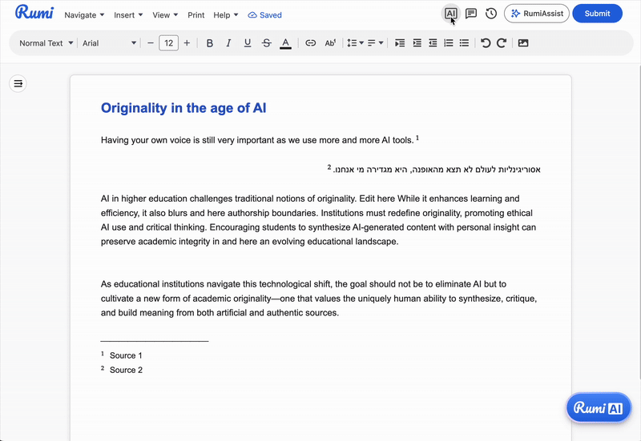This screenshot has width=641, height=441.
Task: Click footnote reference 1 after 'AI tools.'
Action: click(417, 138)
